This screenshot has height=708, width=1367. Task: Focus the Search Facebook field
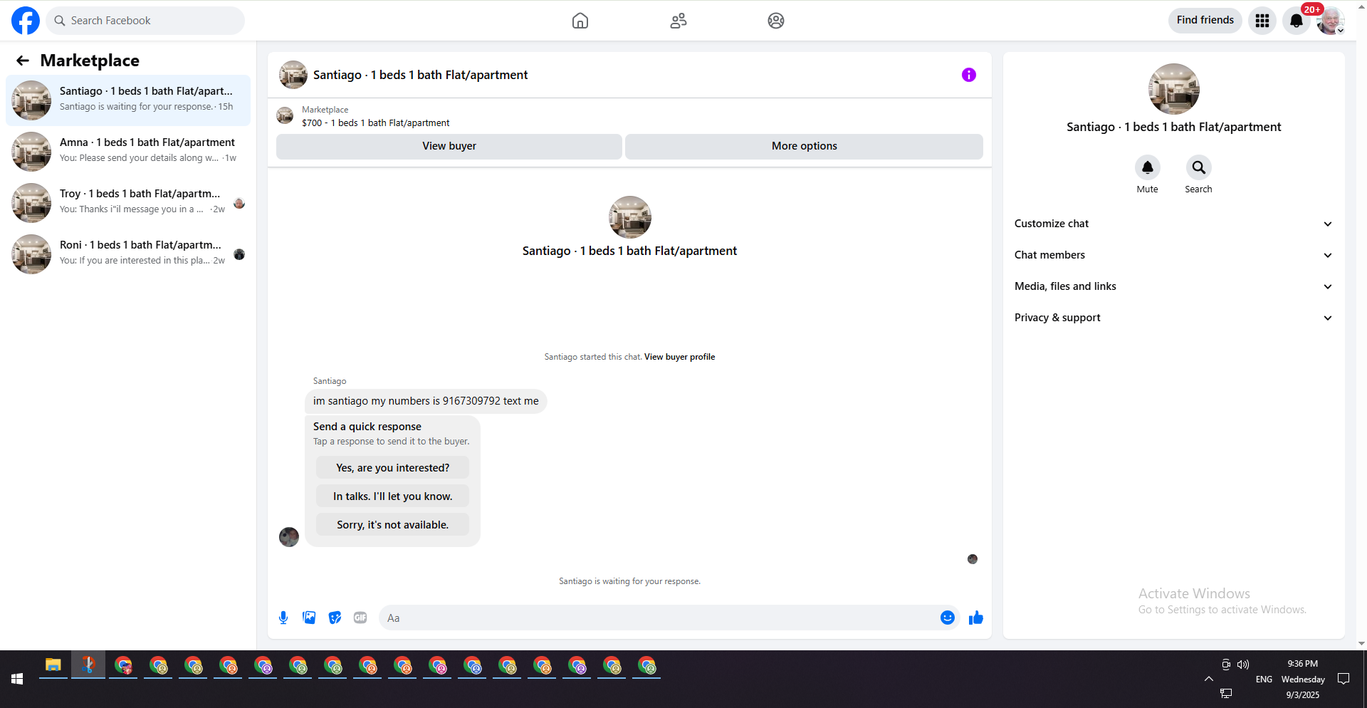[x=145, y=21]
